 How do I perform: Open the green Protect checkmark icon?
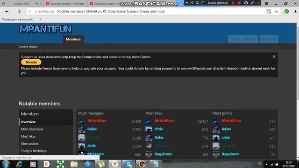(x=286, y=11)
